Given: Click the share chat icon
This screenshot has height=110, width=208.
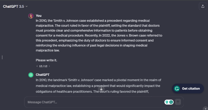Looking at the screenshot, I should click(x=202, y=6).
